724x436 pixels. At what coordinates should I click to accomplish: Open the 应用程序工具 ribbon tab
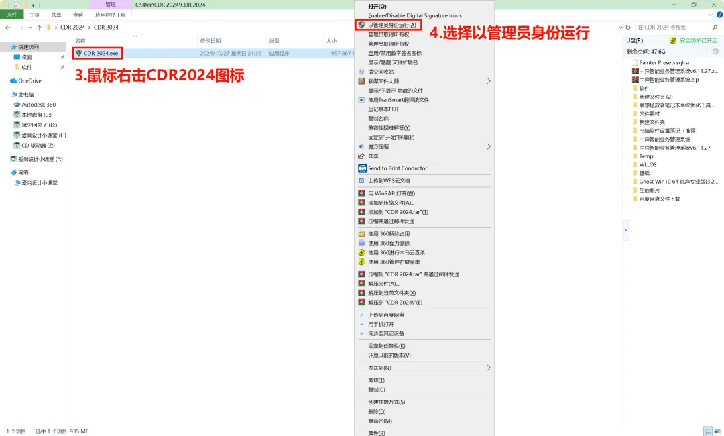click(111, 15)
